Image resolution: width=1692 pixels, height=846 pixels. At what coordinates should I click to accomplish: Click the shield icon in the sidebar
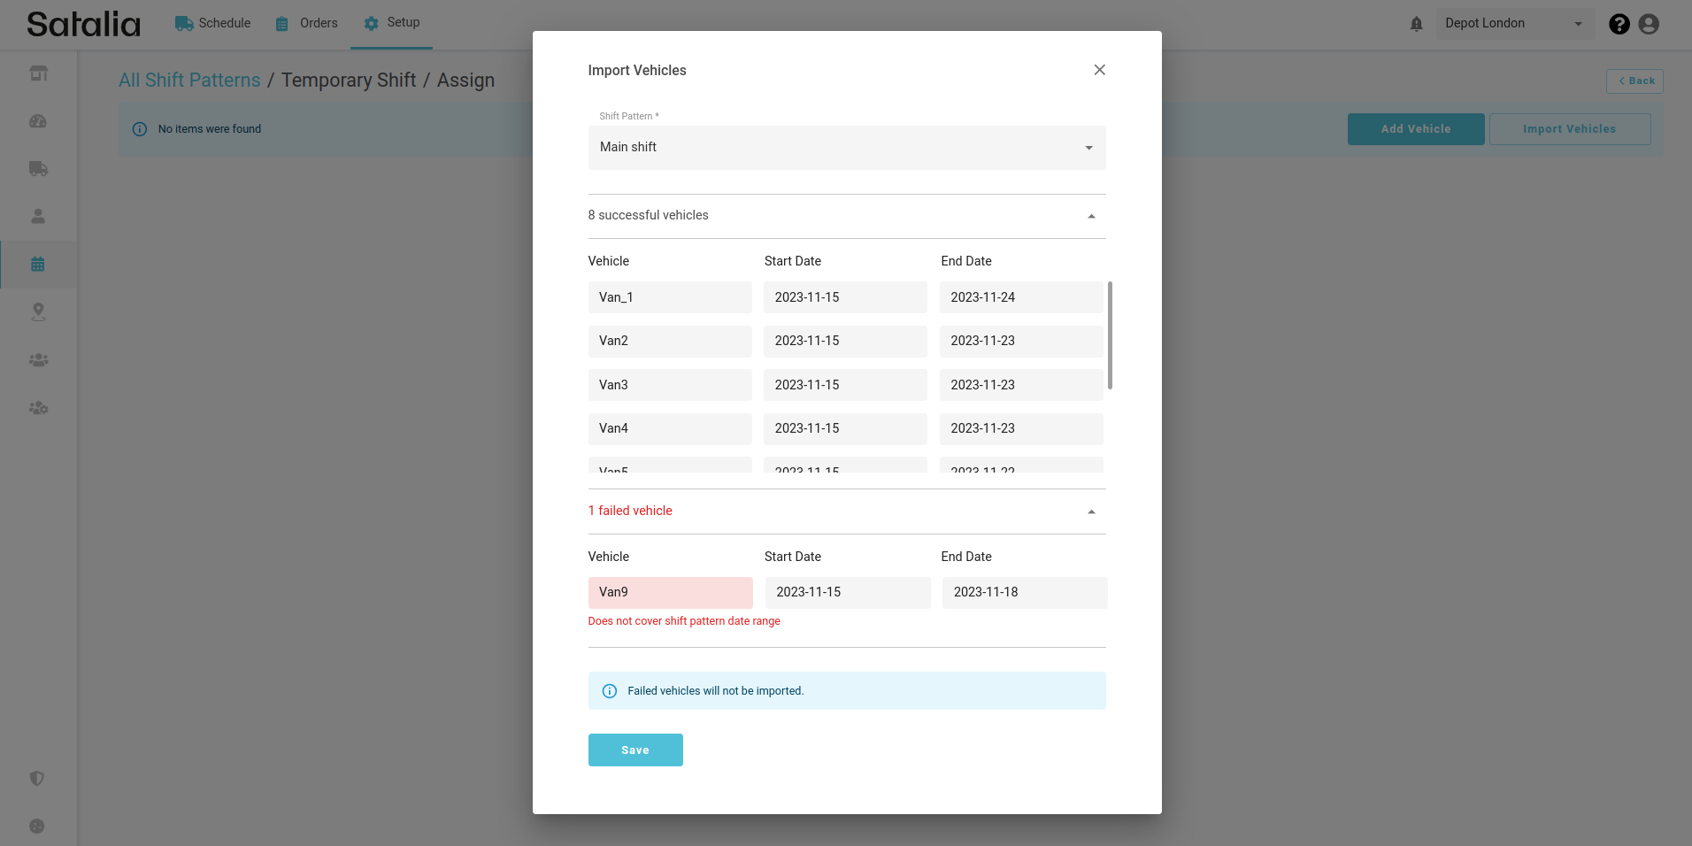(x=37, y=779)
